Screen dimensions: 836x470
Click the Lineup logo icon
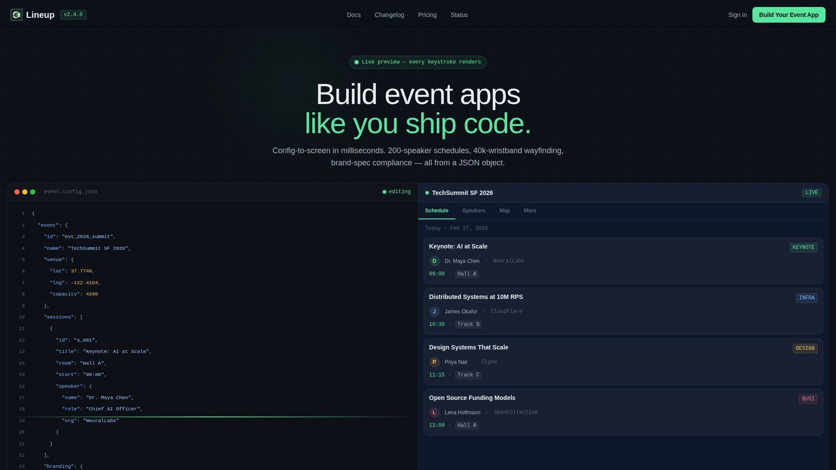(17, 15)
